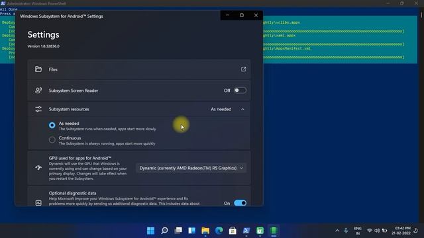Click the focus assist moon icon
The image size is (424, 238).
pyautogui.click(x=416, y=231)
